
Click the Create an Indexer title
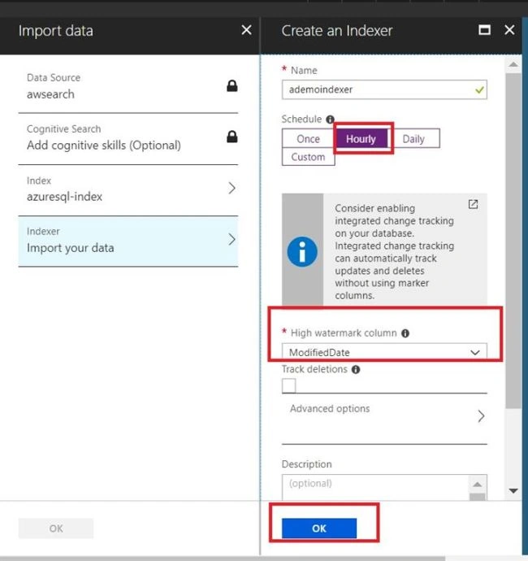coord(337,31)
